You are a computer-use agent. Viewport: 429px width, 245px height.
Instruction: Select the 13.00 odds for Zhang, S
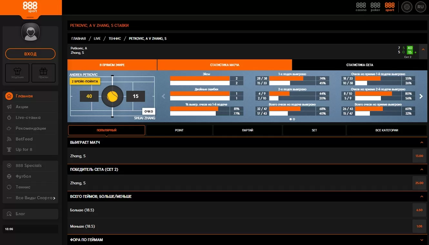pyautogui.click(x=419, y=156)
